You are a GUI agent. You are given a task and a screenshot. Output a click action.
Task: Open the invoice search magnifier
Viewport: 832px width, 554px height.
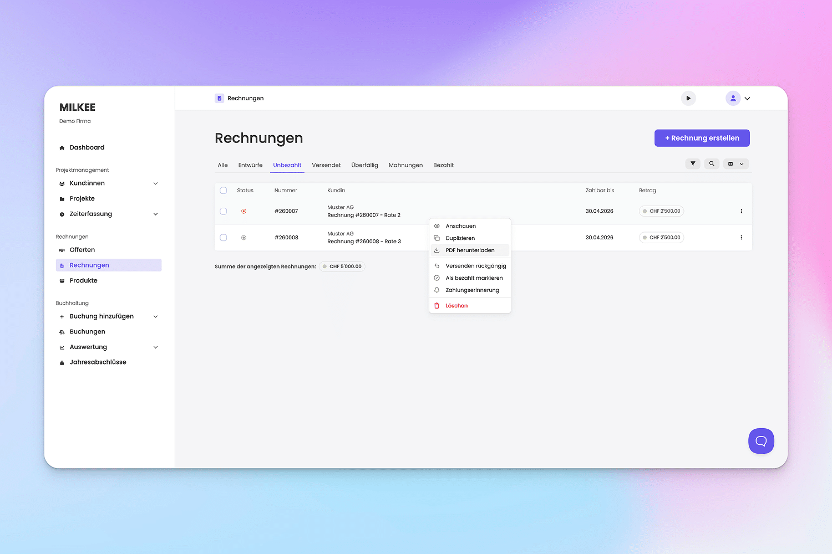(712, 164)
